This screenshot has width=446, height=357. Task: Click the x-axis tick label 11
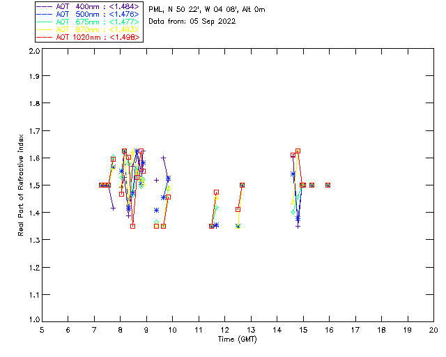tap(199, 330)
